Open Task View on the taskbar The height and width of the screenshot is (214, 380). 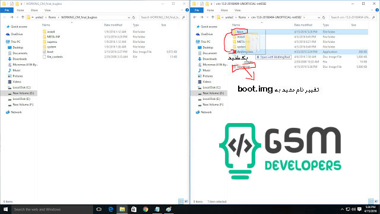tap(99, 209)
